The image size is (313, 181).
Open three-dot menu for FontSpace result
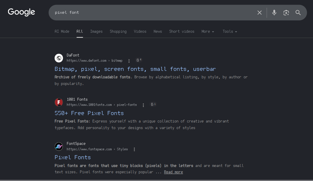click(x=134, y=149)
